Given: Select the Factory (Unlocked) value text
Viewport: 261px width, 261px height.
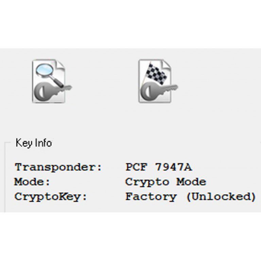Looking at the screenshot, I should click(190, 197).
